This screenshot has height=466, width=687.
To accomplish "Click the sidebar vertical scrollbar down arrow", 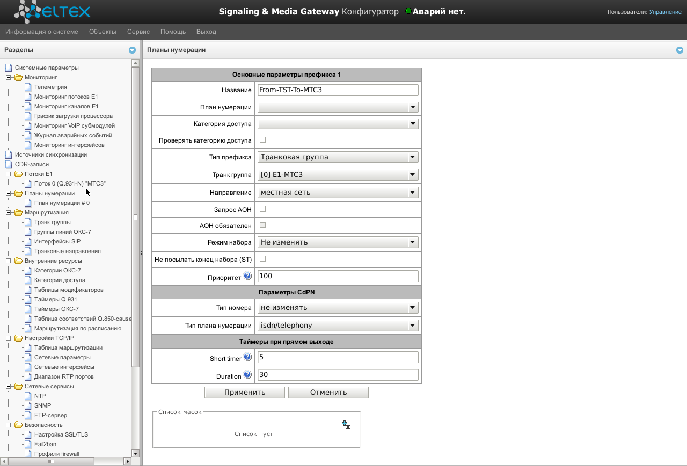I will pos(135,454).
